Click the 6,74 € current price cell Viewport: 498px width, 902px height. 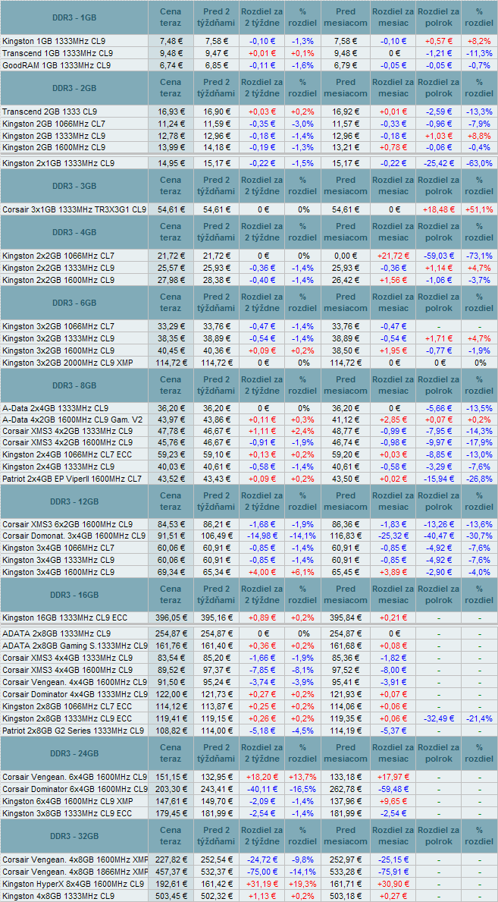pos(171,65)
